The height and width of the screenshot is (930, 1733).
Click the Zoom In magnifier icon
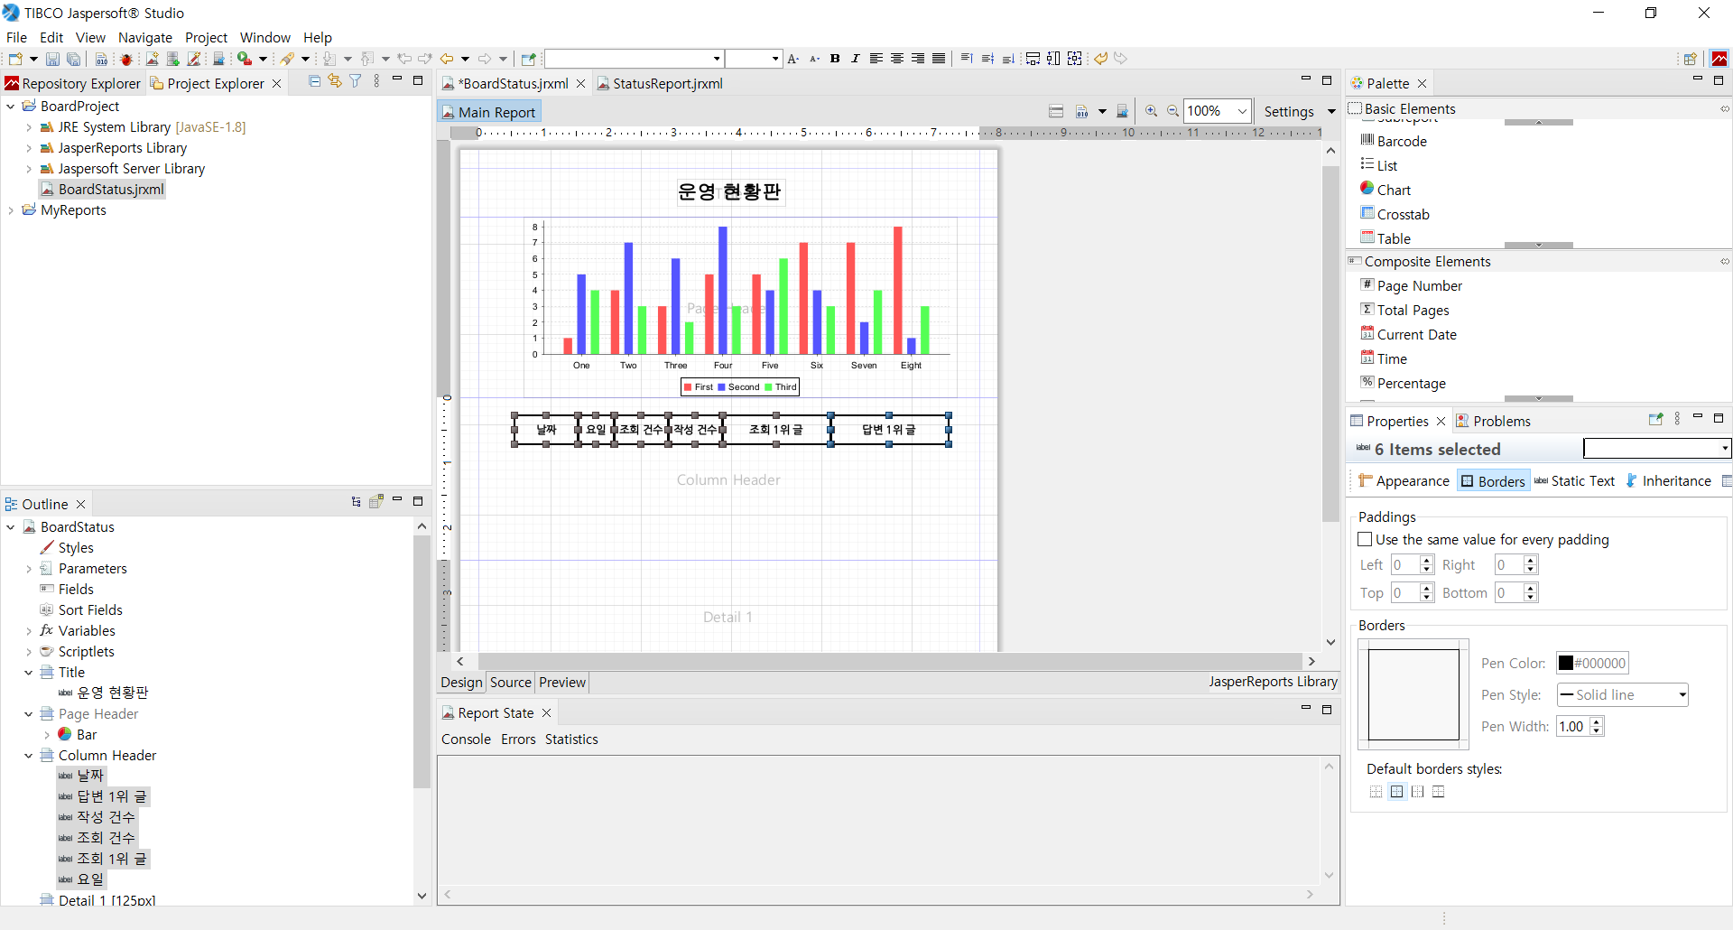pyautogui.click(x=1152, y=111)
